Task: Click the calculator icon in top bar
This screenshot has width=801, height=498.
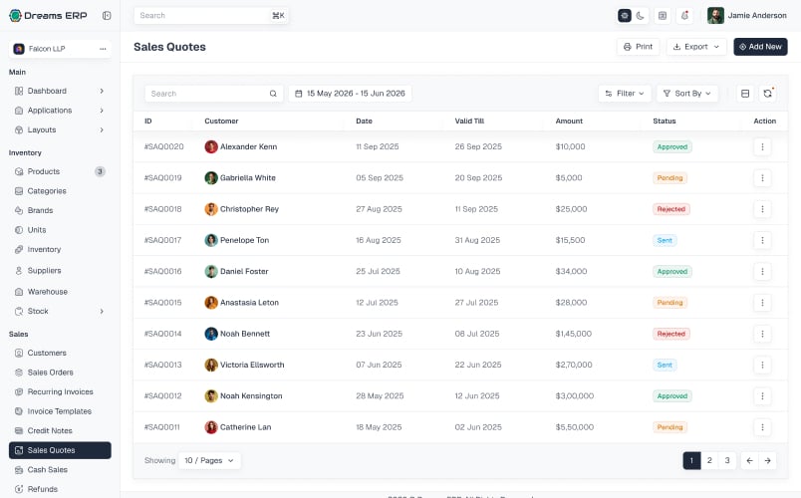Action: (663, 16)
